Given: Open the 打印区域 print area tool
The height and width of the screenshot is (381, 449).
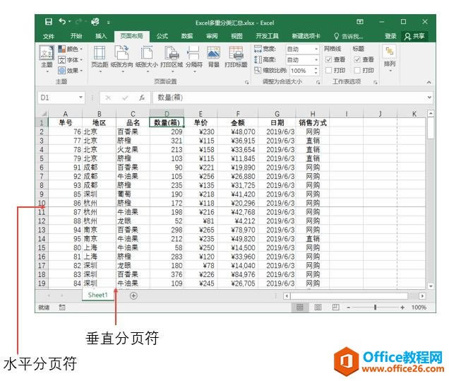Looking at the screenshot, I should pos(172,59).
